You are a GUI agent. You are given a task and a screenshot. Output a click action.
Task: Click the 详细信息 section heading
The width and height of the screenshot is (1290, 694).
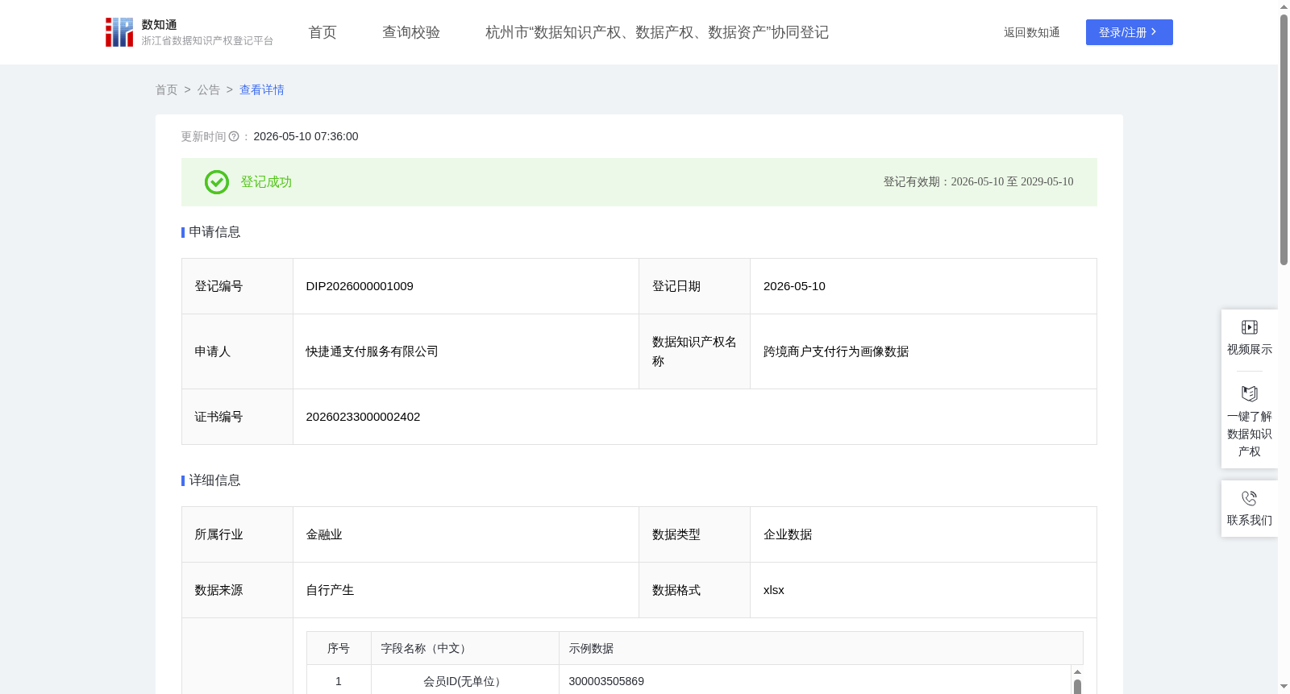pos(214,480)
